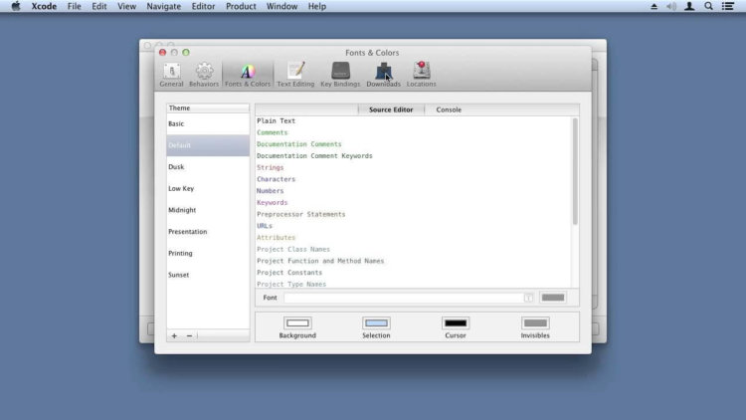746x420 pixels.
Task: Select the Presentation theme
Action: pos(208,232)
